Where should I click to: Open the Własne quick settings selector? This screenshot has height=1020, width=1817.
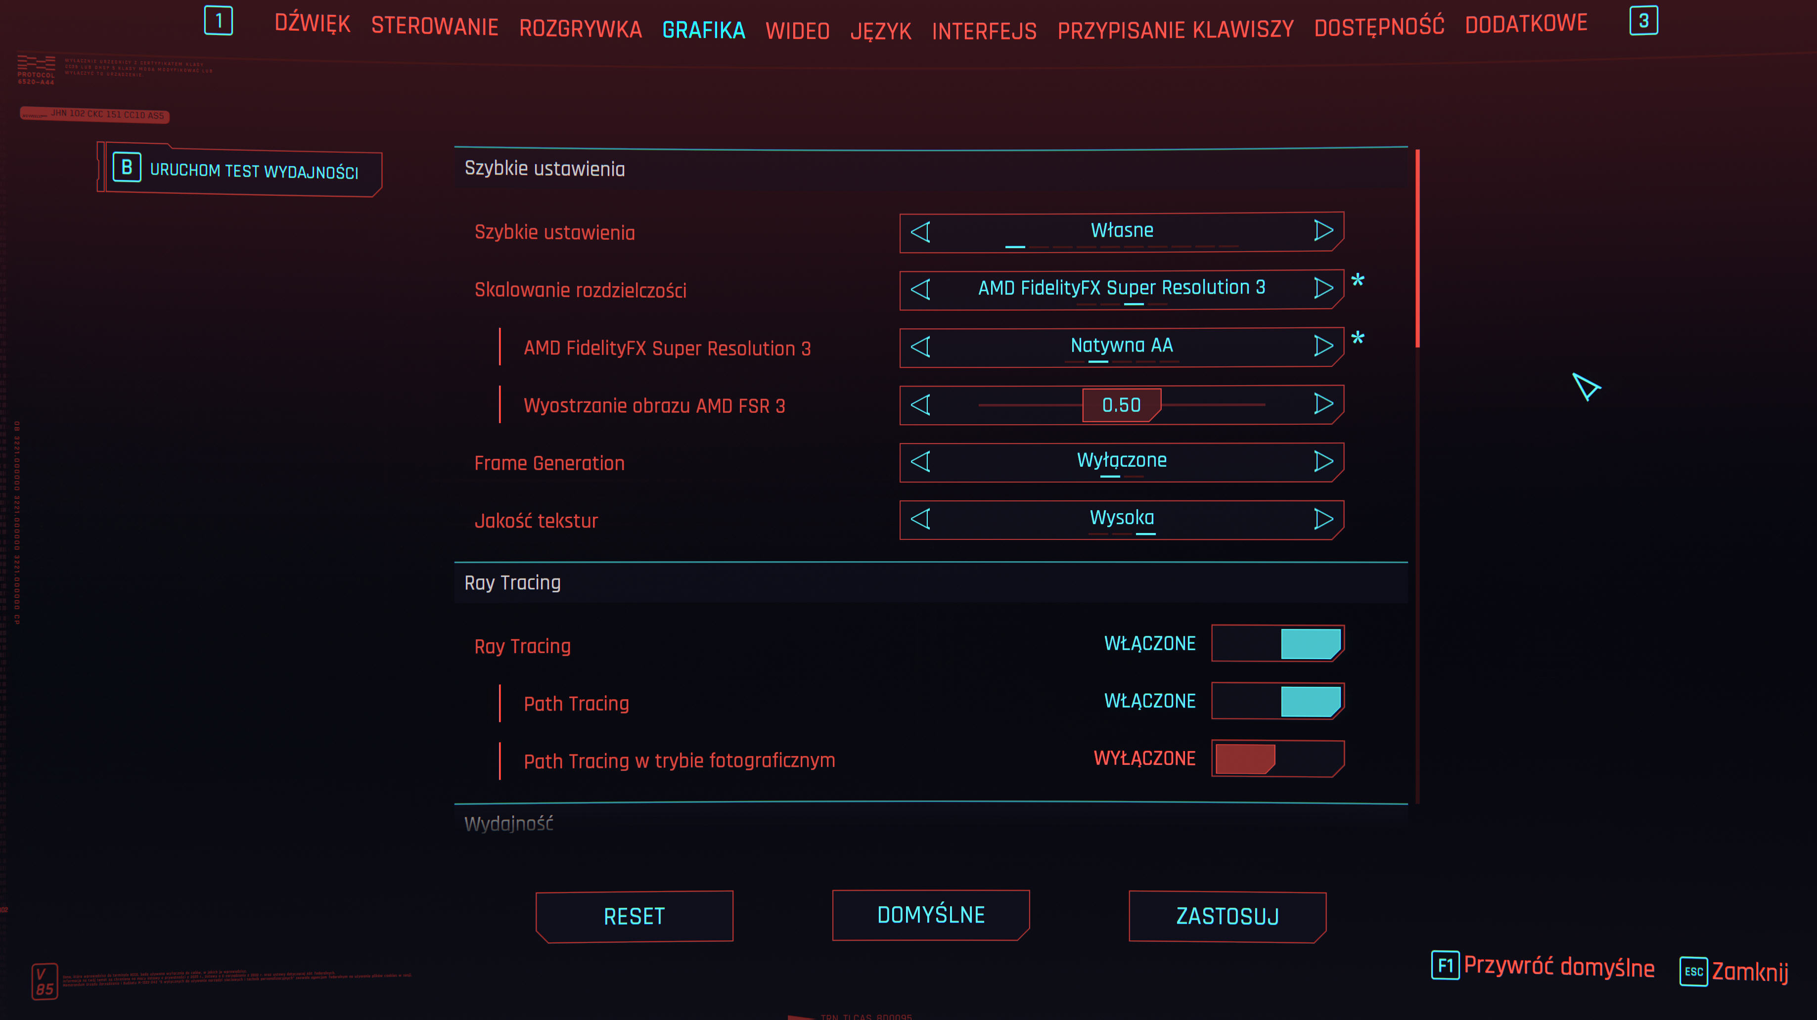click(1122, 231)
